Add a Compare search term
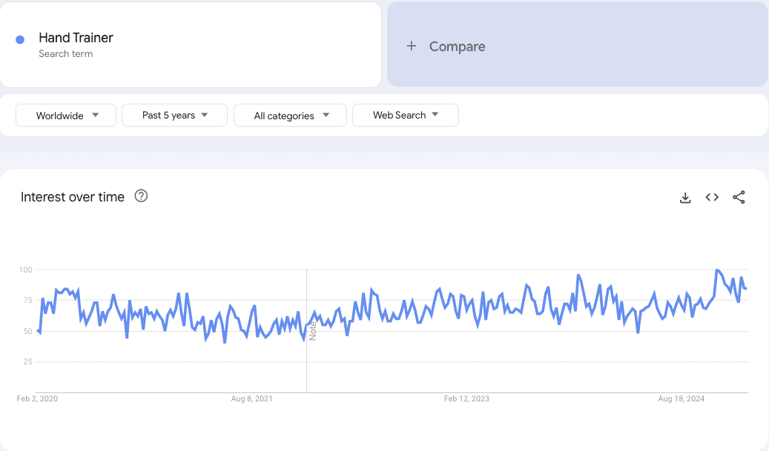 point(577,44)
